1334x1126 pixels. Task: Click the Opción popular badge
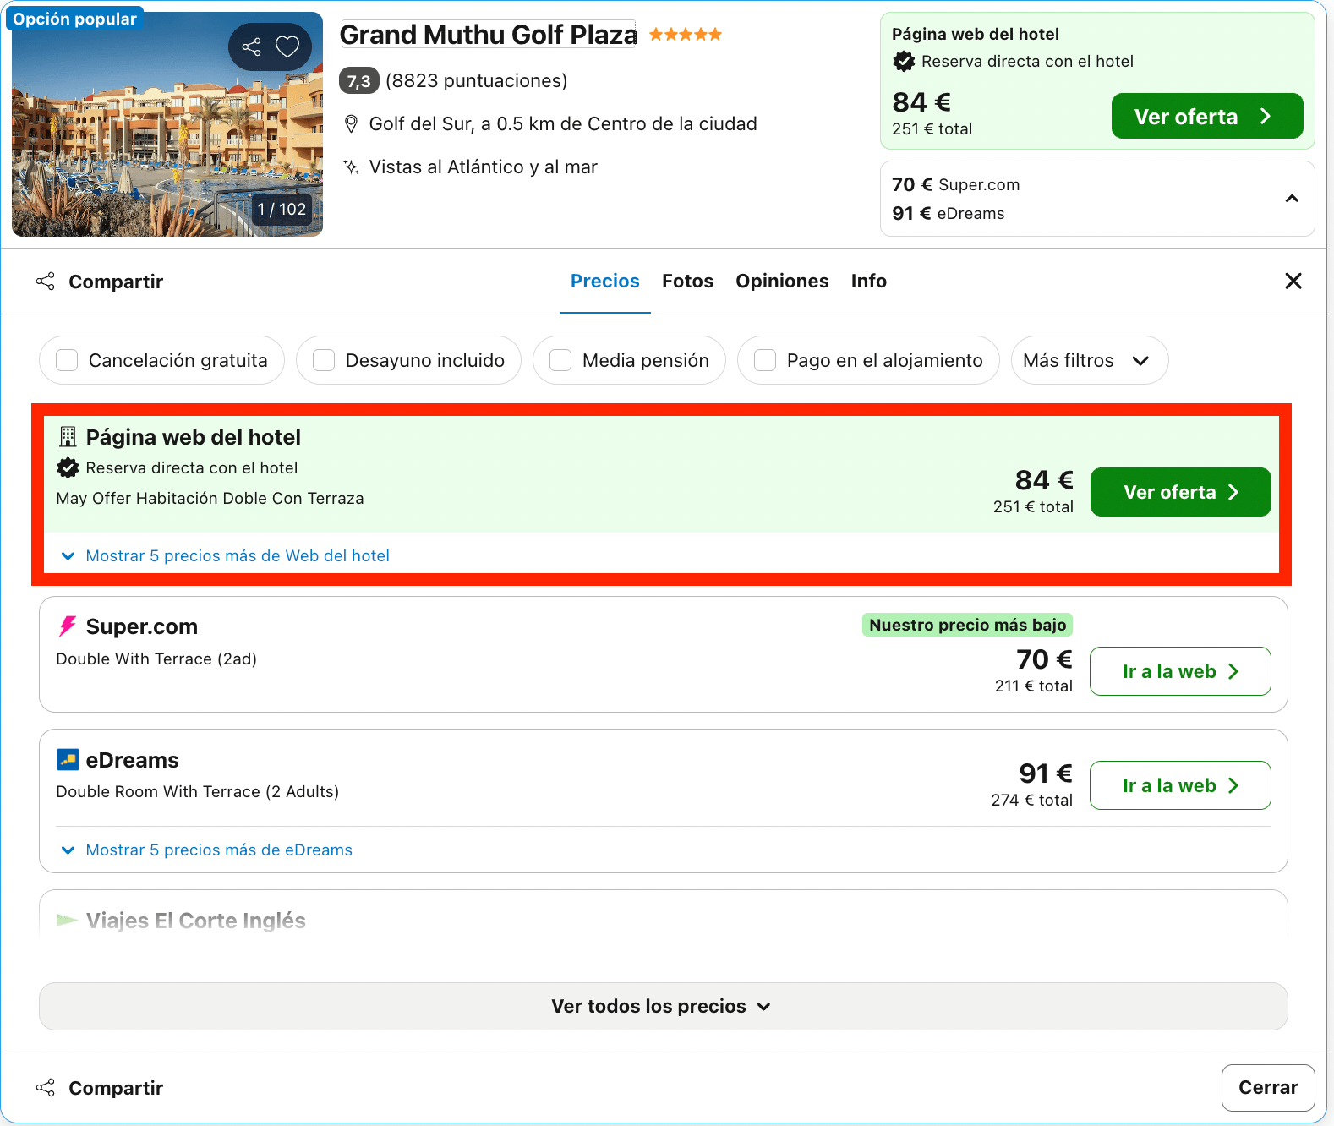[x=74, y=19]
